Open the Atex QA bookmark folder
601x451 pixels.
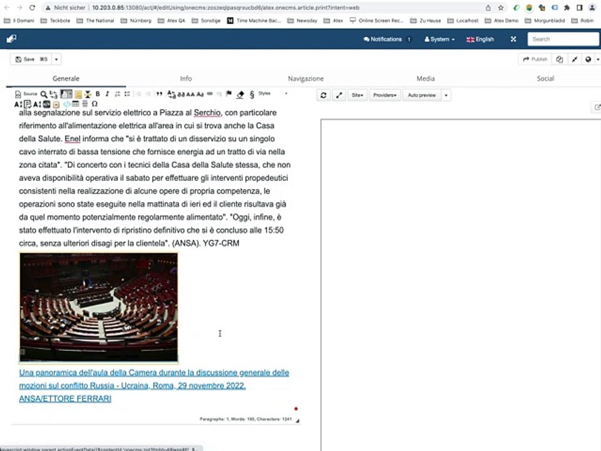[x=172, y=21]
